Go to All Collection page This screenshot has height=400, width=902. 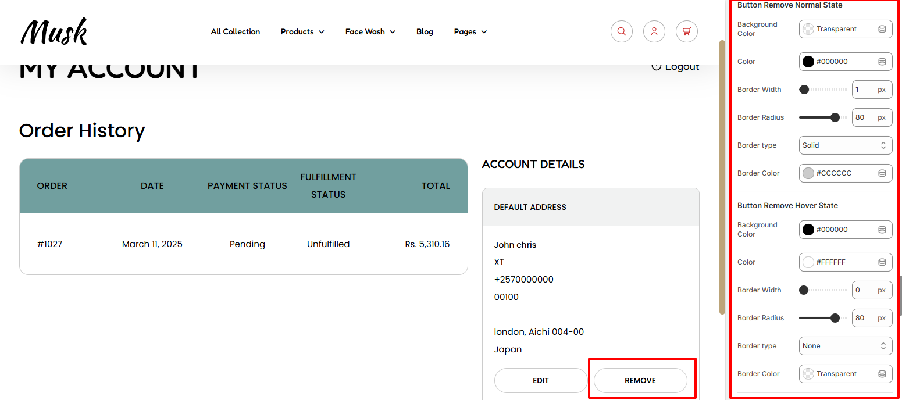pyautogui.click(x=236, y=31)
